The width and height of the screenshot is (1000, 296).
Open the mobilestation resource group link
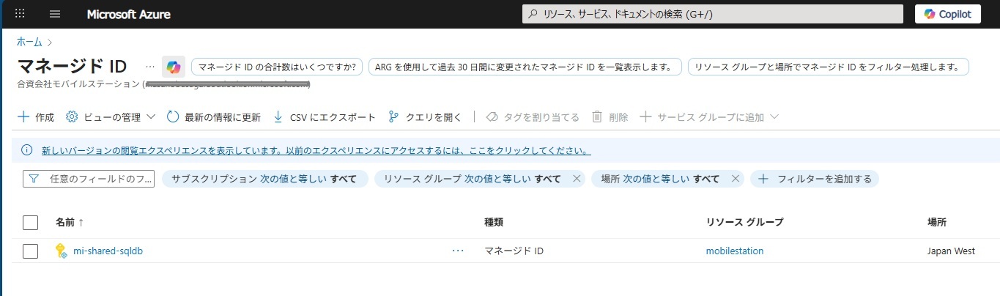(x=734, y=251)
